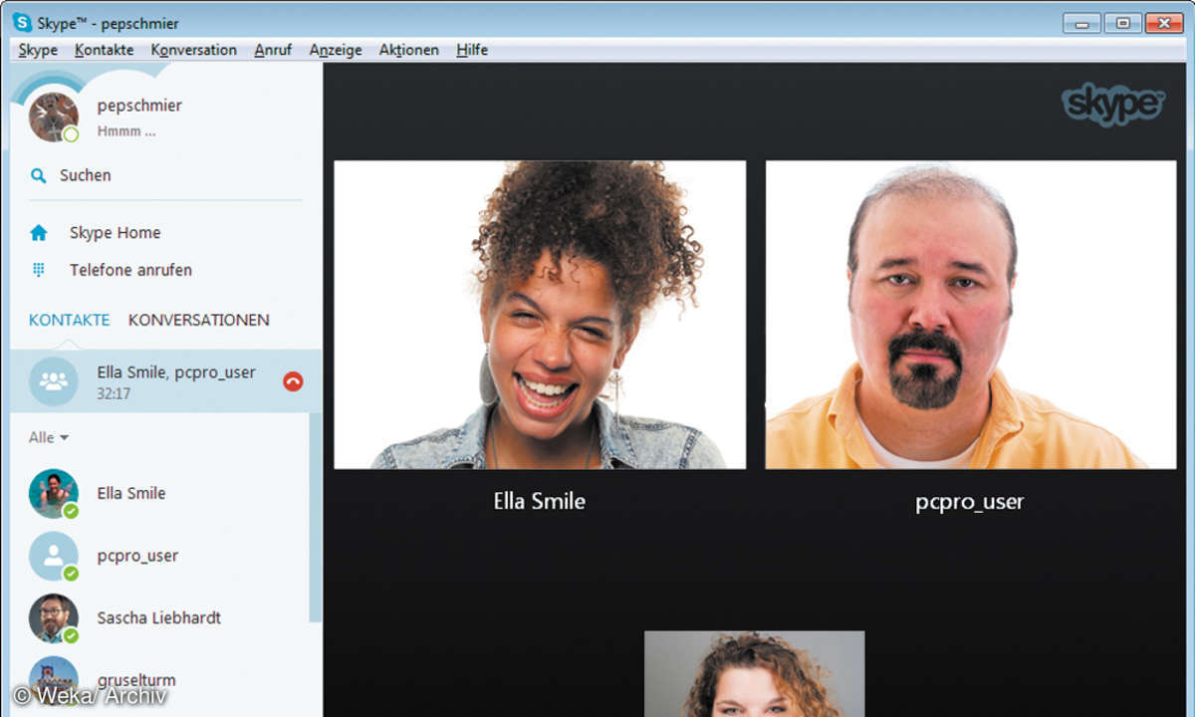Click the Skype logo in call window
Image resolution: width=1195 pixels, height=717 pixels.
click(x=1113, y=105)
